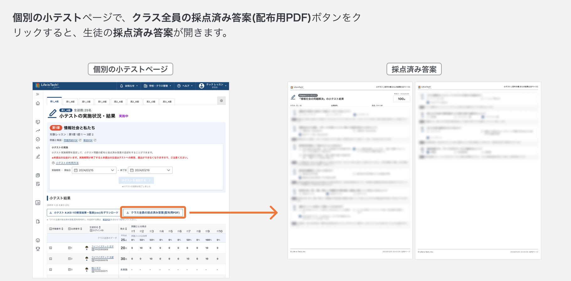The width and height of the screenshot is (571, 281).
Task: Switch to the 高1_B組 tab
Action: [x=70, y=102]
